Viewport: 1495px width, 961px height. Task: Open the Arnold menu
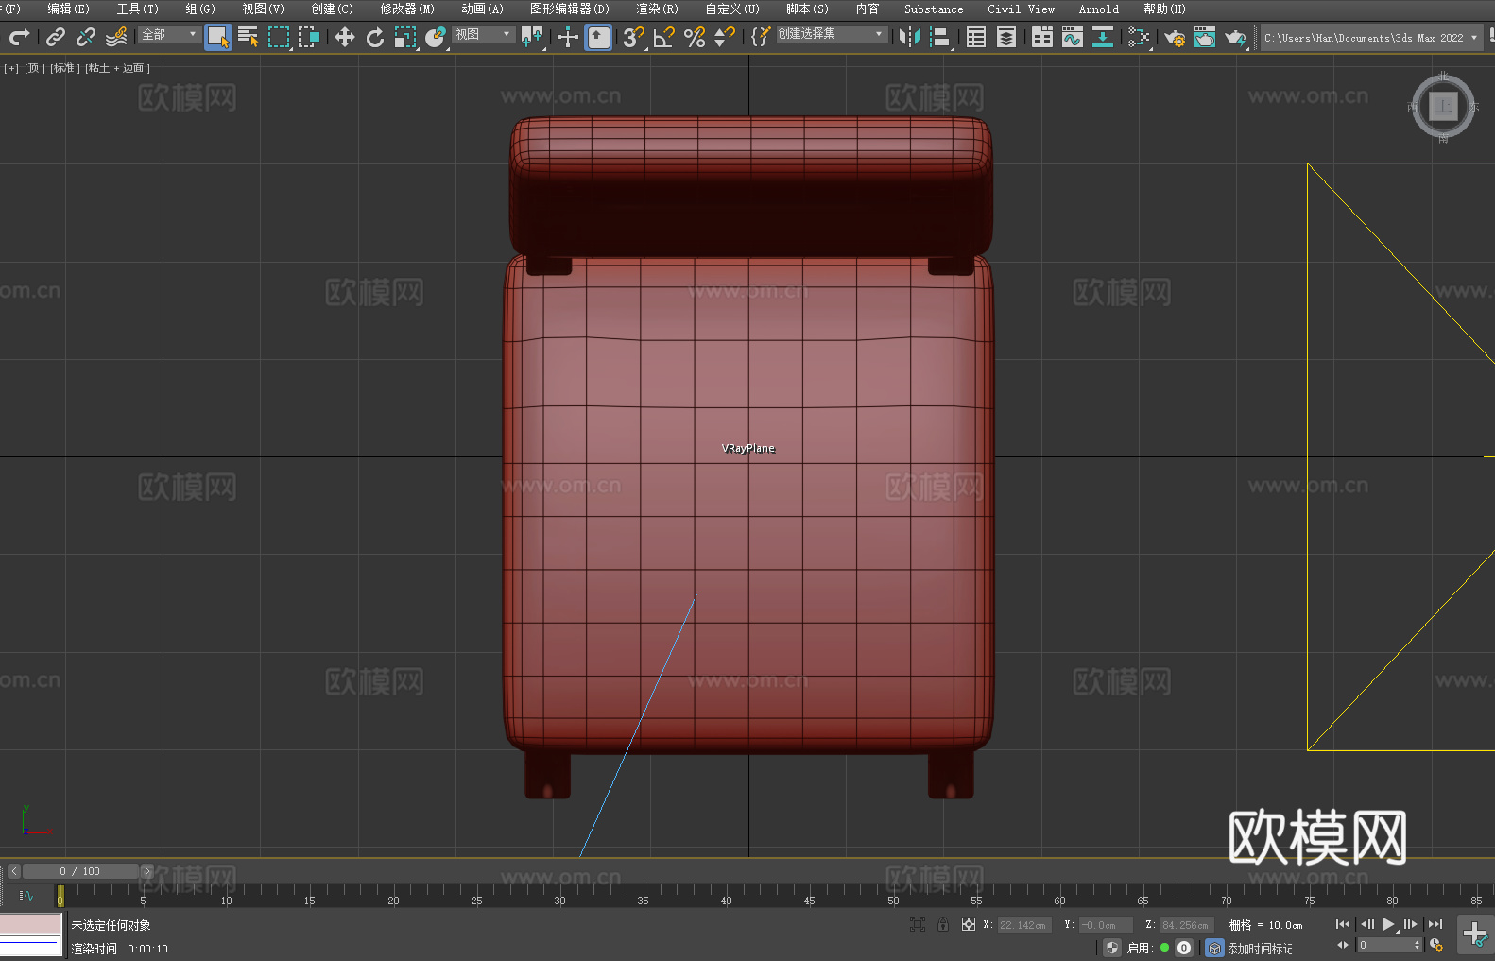click(1098, 9)
